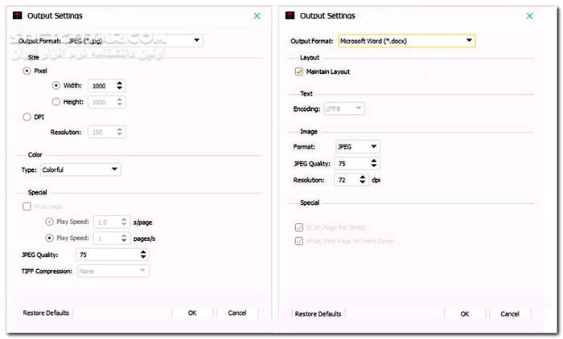Screen dimensions: 563x339
Task: Adjust the pages/s Play Speed stepper
Action: tap(124, 238)
